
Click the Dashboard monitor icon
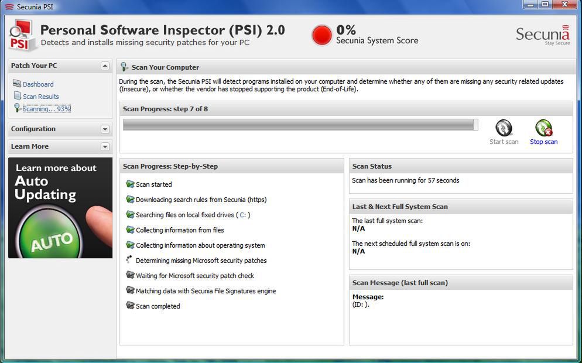[x=17, y=84]
